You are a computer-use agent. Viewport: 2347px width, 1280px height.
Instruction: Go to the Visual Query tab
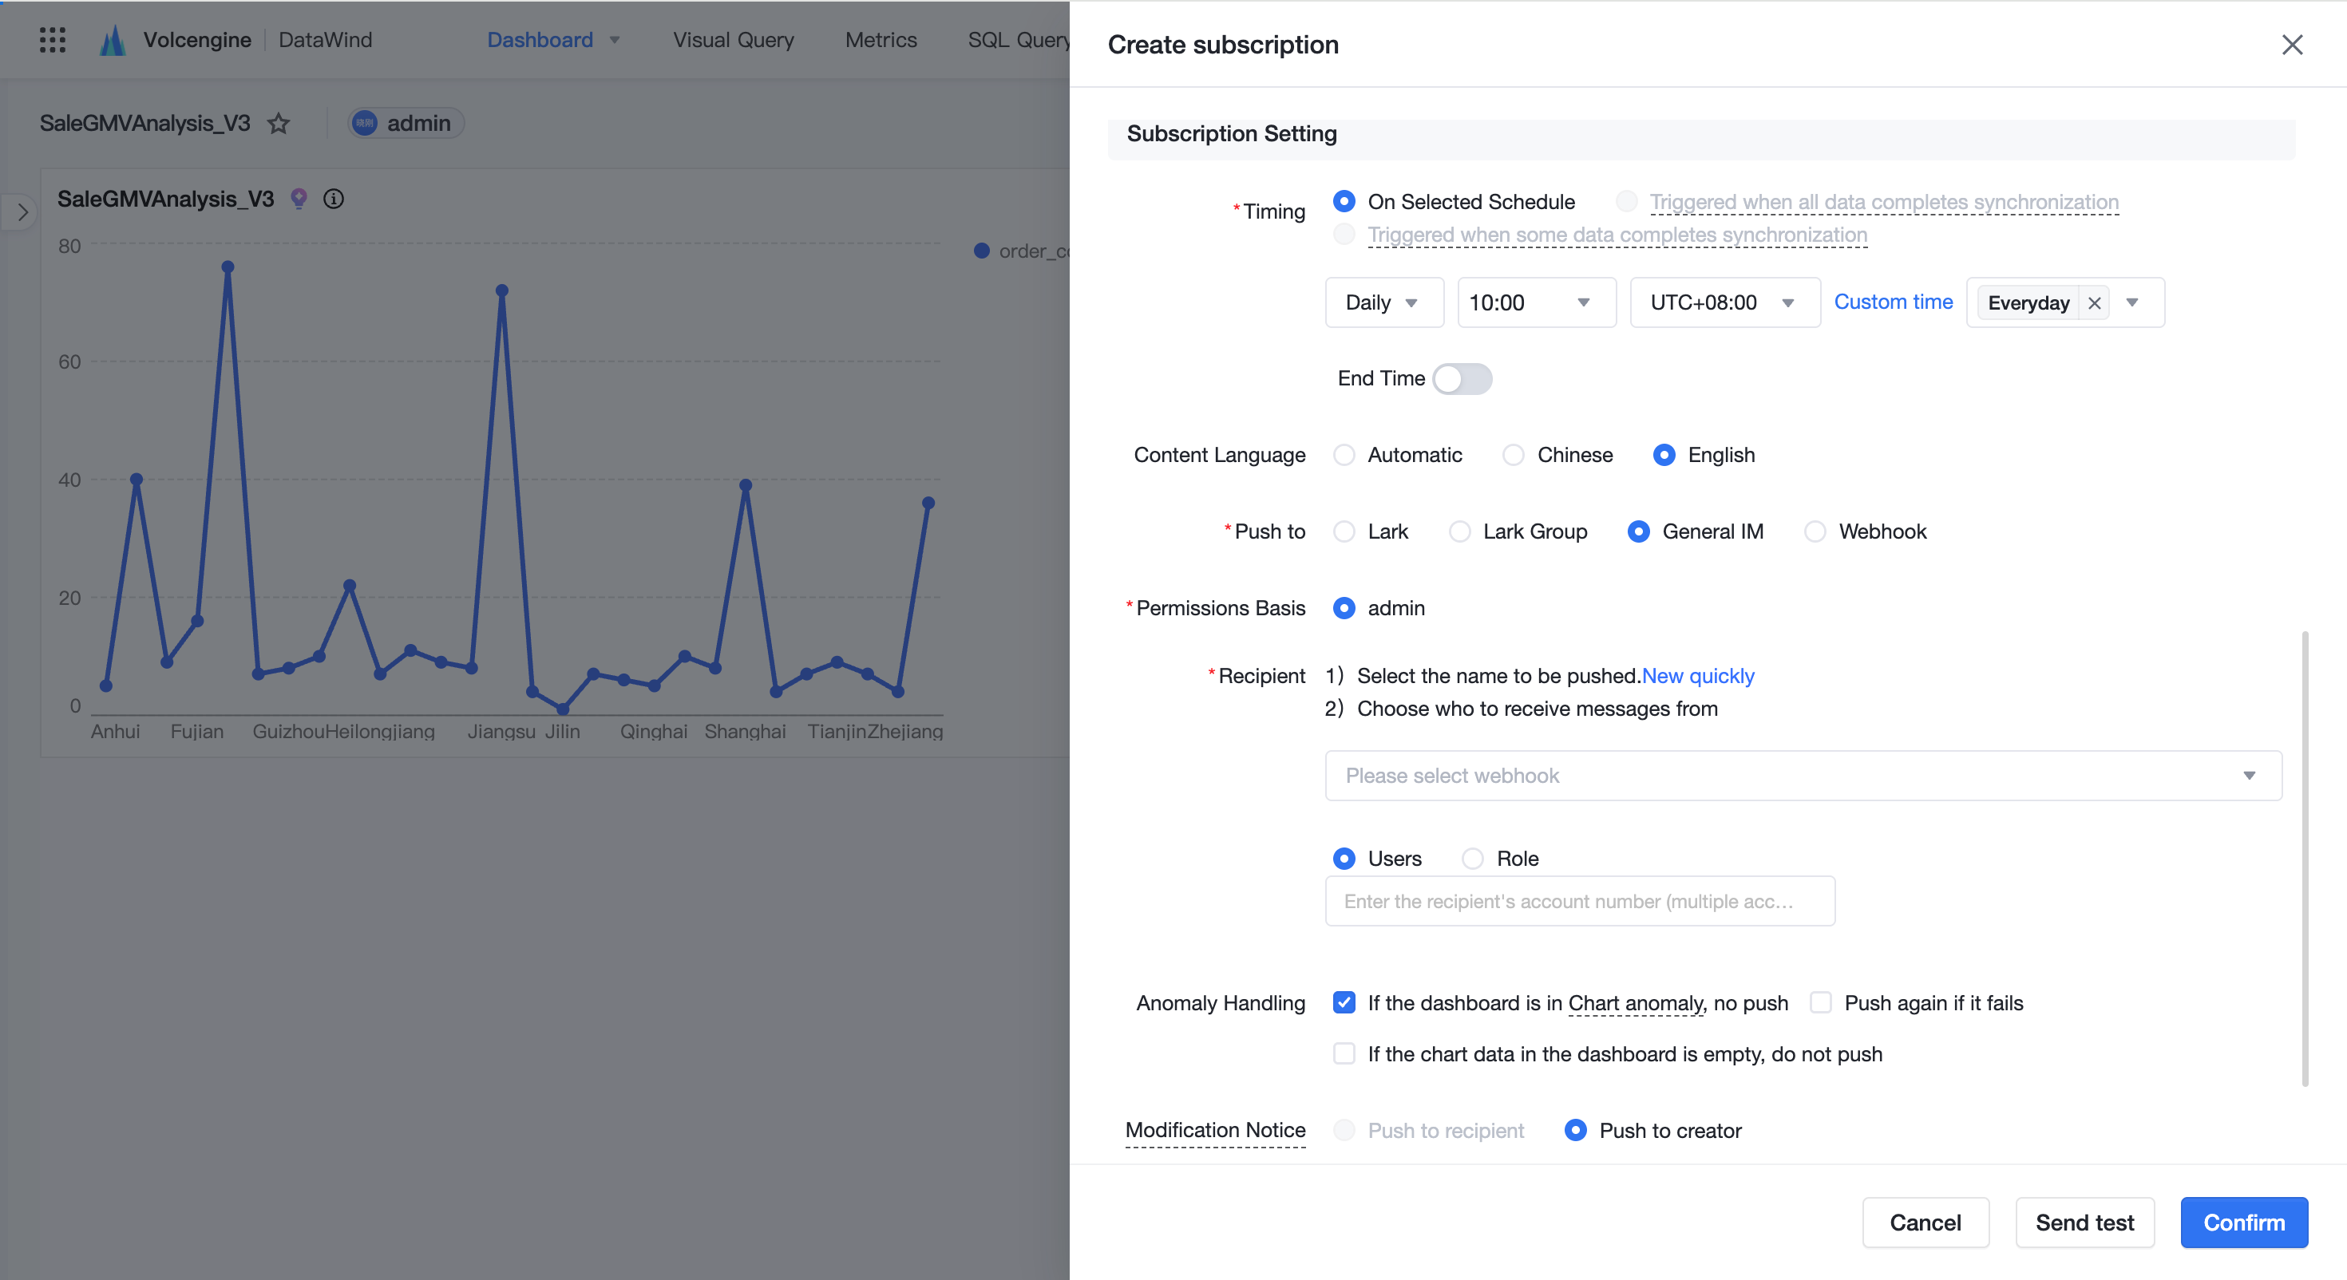(x=734, y=39)
